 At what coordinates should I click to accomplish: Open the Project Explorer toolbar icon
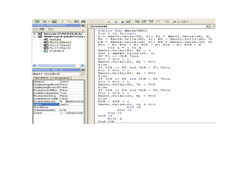click(x=137, y=22)
